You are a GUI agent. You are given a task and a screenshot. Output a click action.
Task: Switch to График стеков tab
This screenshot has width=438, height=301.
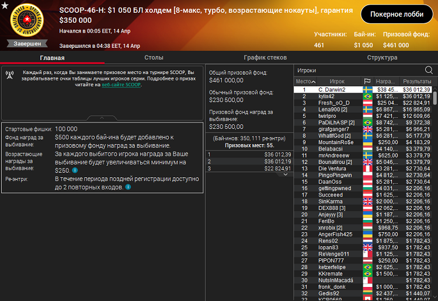point(265,58)
